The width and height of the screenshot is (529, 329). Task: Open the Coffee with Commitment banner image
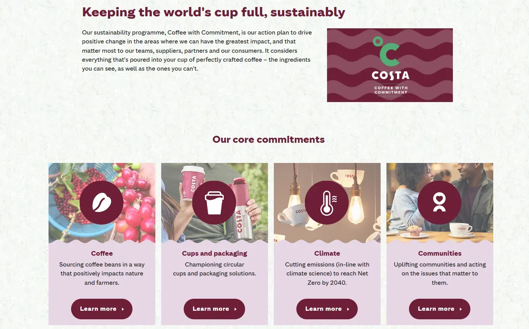[x=390, y=65]
